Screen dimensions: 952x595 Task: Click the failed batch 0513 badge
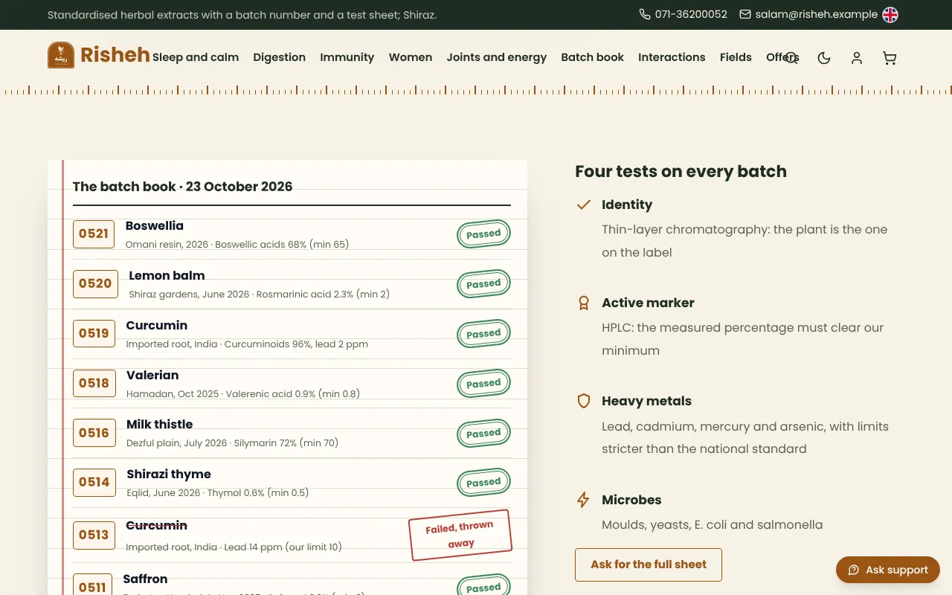(x=94, y=535)
